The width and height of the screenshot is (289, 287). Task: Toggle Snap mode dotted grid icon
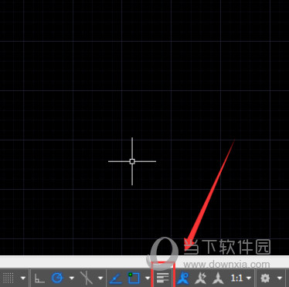8,278
